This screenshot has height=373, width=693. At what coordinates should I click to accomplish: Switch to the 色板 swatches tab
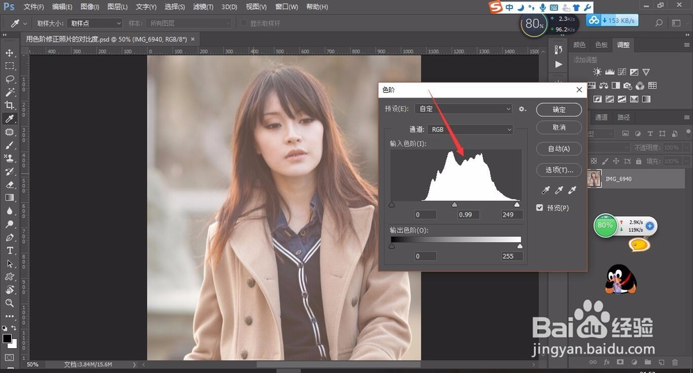click(601, 45)
